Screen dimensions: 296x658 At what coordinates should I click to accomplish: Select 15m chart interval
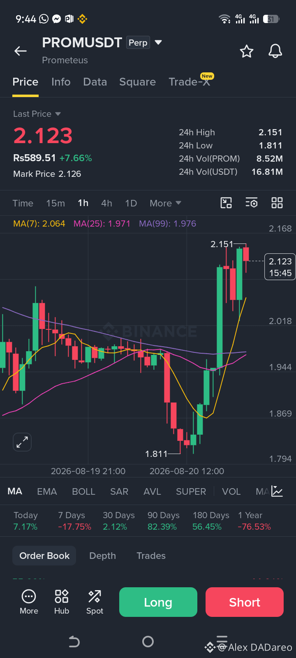pyautogui.click(x=55, y=203)
